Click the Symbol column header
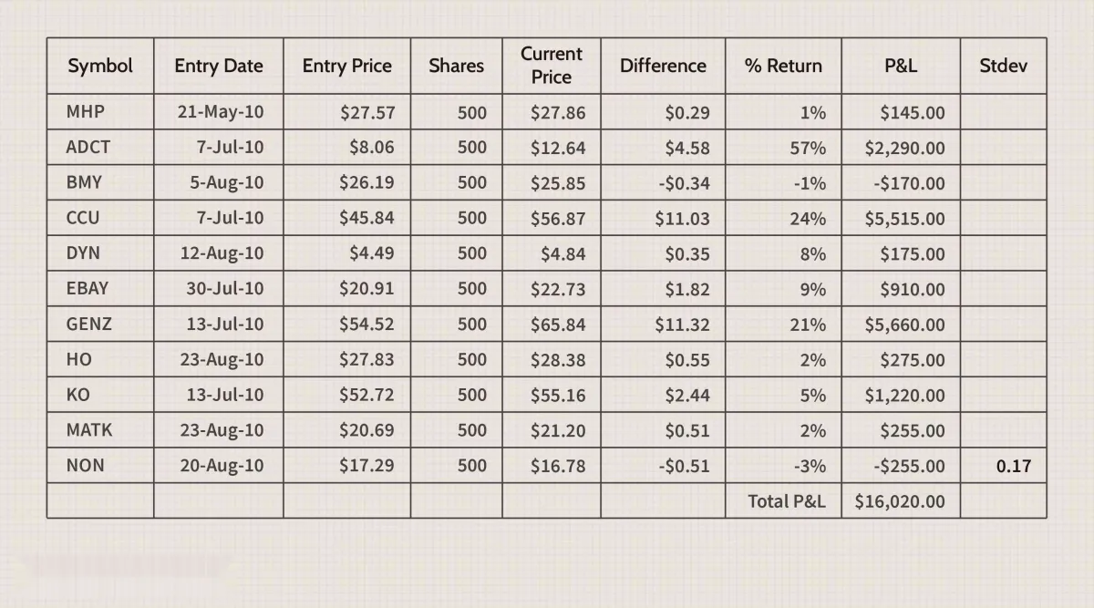 pyautogui.click(x=100, y=66)
